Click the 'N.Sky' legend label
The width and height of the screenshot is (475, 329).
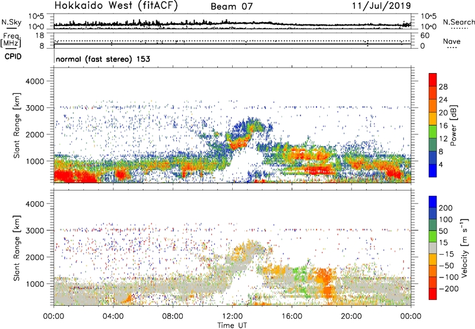pos(11,22)
